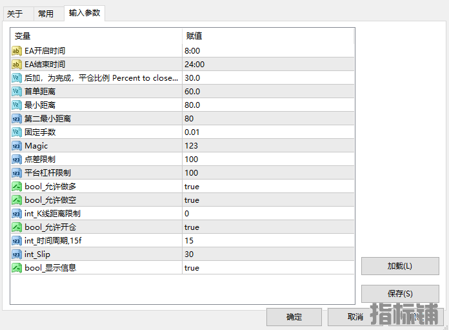Click the integer icon beside Magic

[x=17, y=146]
